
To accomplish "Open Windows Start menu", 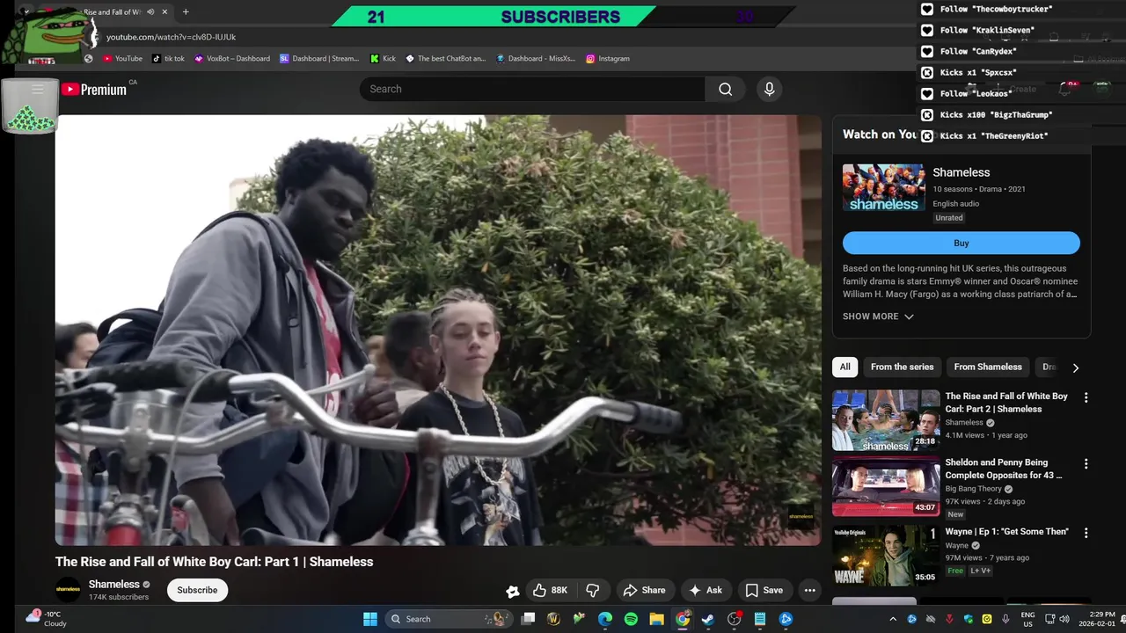I will coord(370,619).
